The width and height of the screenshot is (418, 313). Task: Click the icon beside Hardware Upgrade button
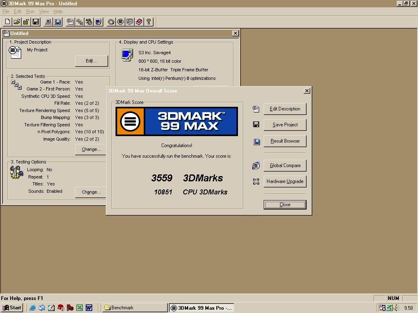tap(256, 181)
